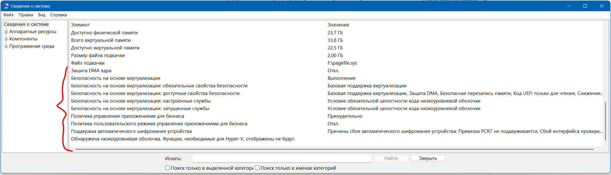This screenshot has height=175, width=611.
Task: Select the Защита DMA ядра row
Action: [336, 71]
